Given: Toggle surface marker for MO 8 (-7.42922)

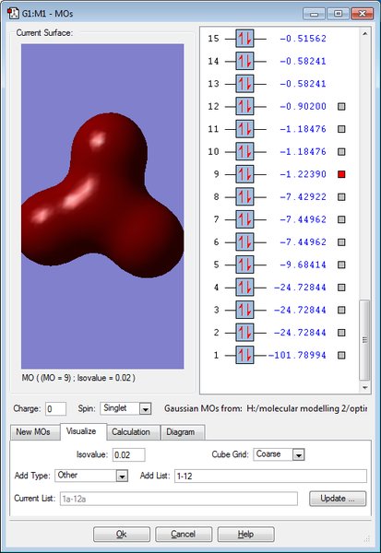Looking at the screenshot, I should pos(341,197).
